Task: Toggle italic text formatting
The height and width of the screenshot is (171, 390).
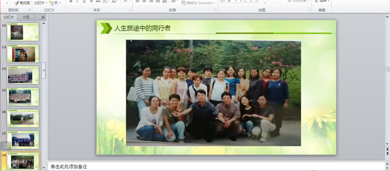Action: pyautogui.click(x=77, y=1)
